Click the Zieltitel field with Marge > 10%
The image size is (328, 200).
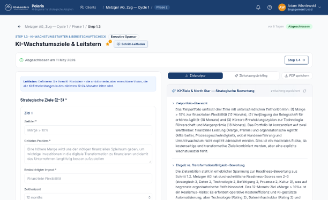click(88, 130)
